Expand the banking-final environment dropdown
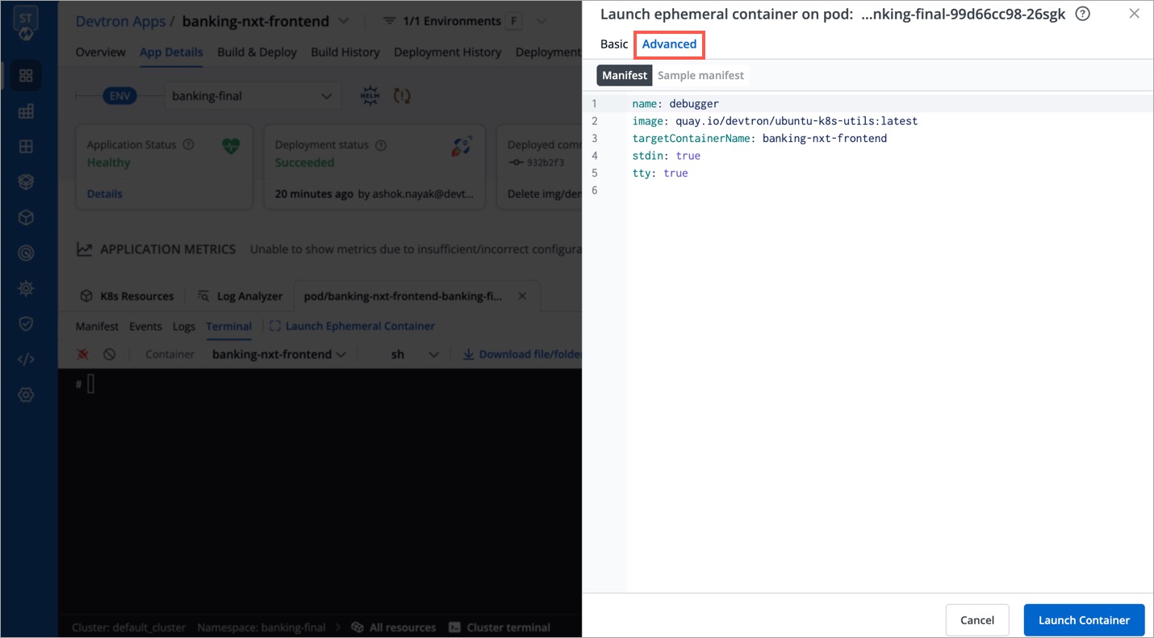 click(x=252, y=96)
